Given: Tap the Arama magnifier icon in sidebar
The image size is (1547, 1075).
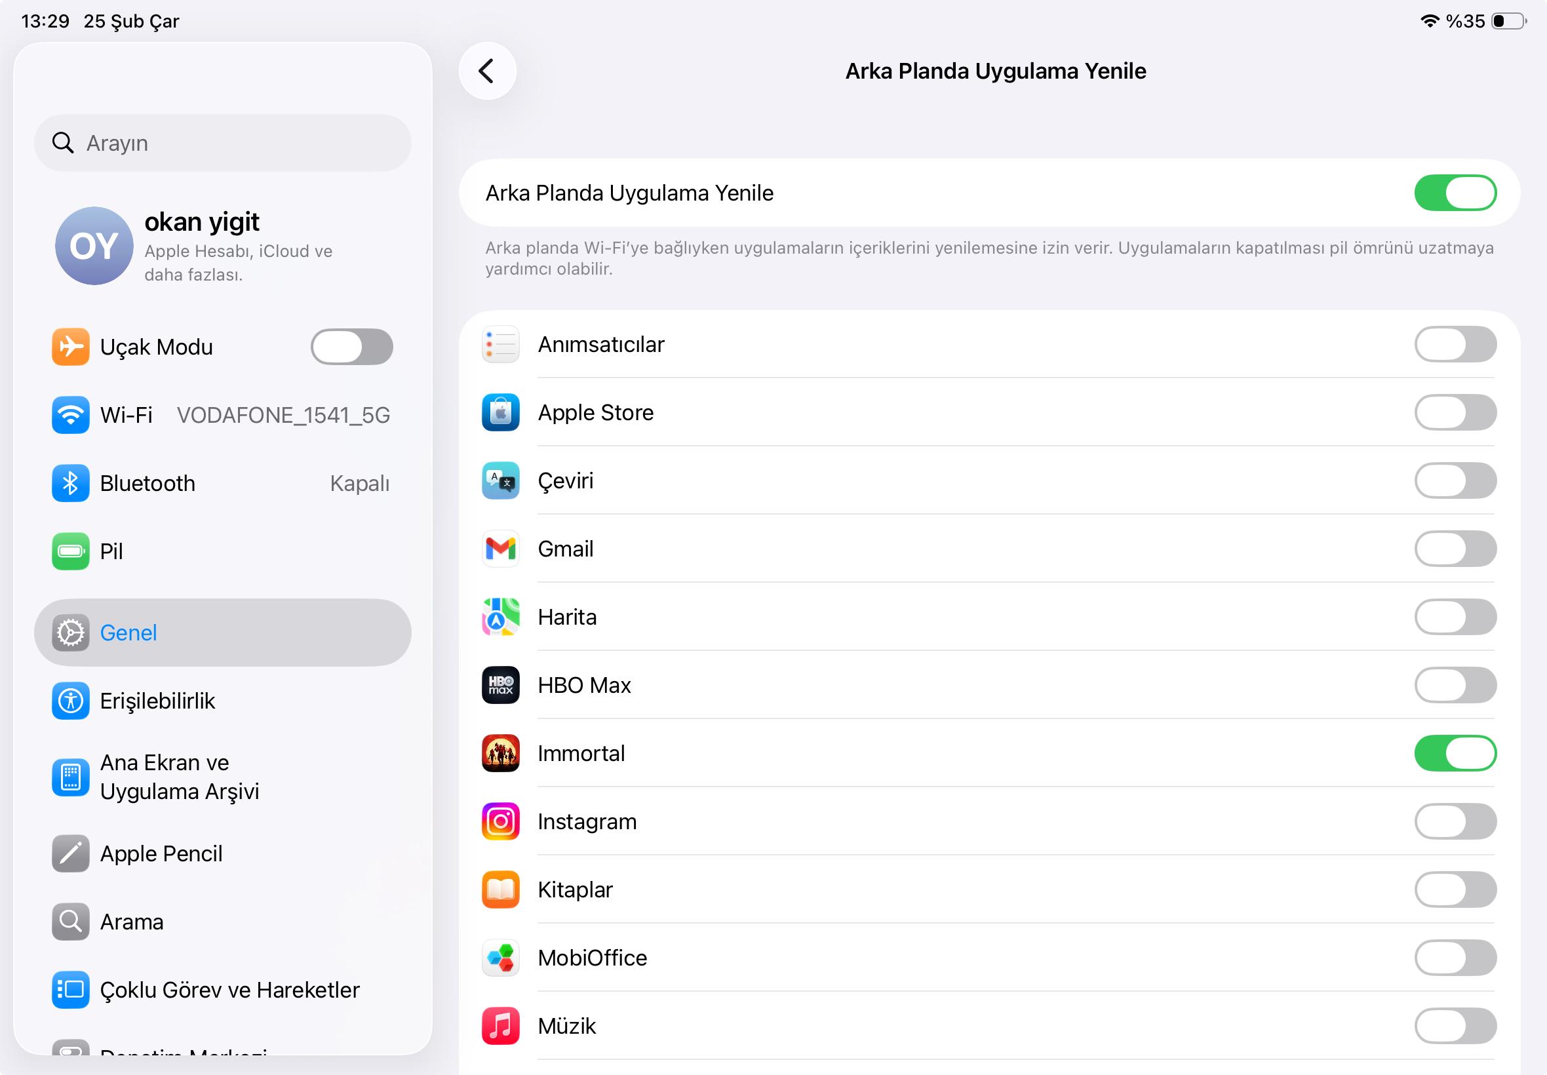Looking at the screenshot, I should pyautogui.click(x=71, y=922).
